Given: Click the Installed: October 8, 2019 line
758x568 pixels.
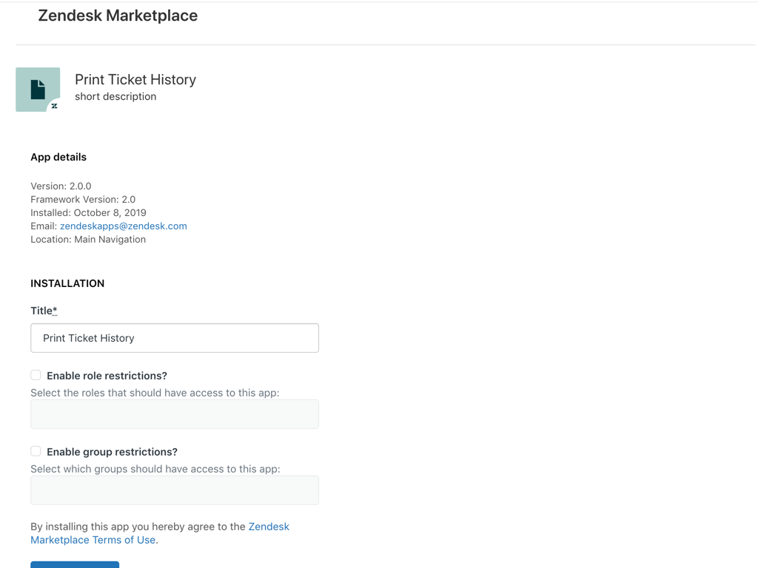Looking at the screenshot, I should (88, 213).
